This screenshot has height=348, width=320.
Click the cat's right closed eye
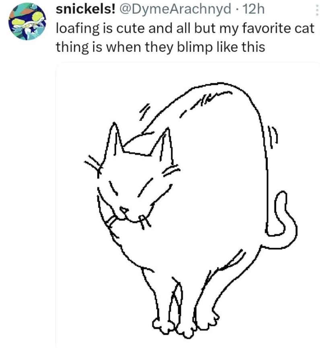[145, 187]
